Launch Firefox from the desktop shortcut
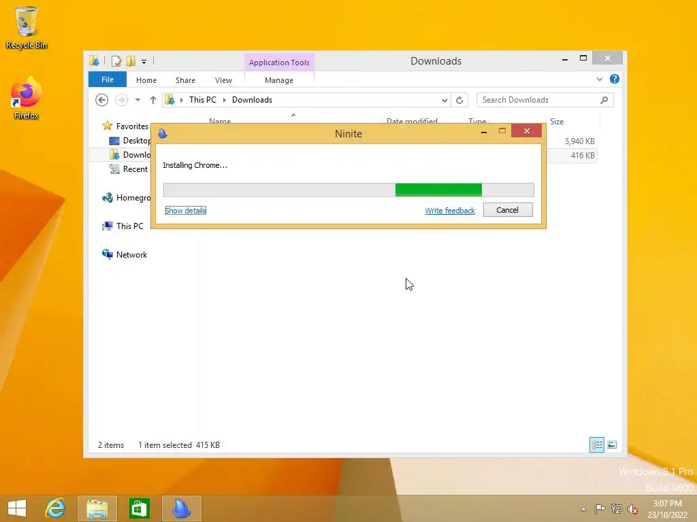 pyautogui.click(x=27, y=99)
